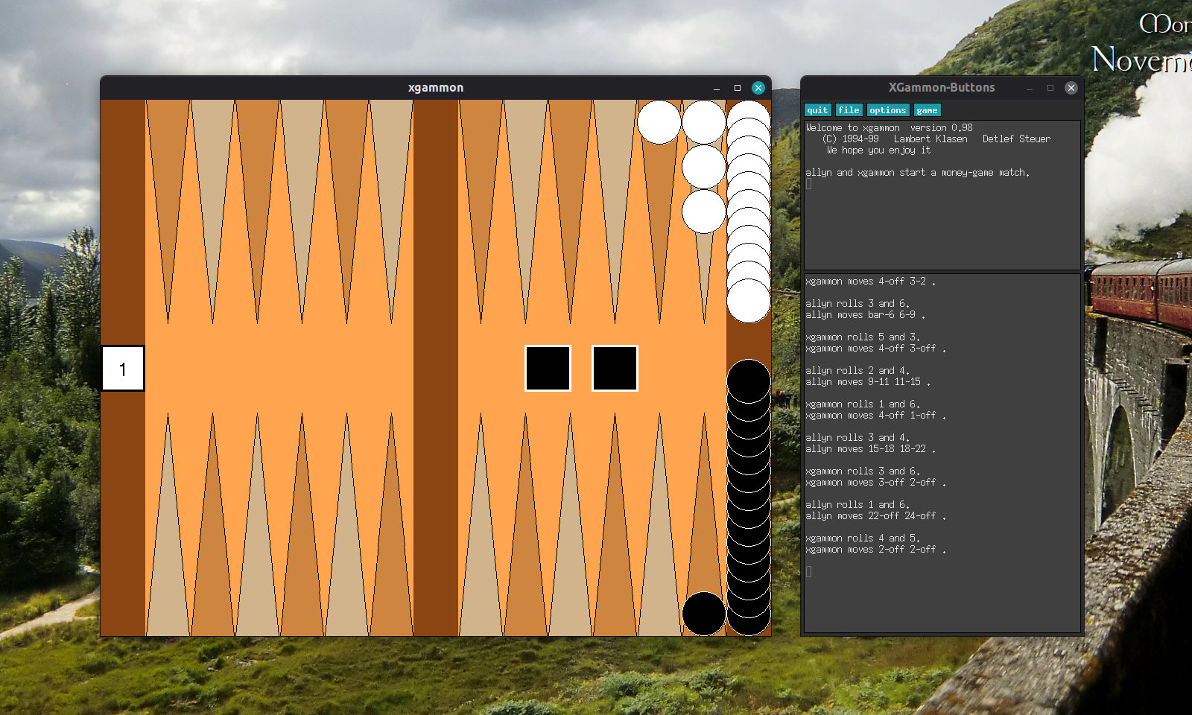Select the single black checker on the bottom point

[x=703, y=614]
